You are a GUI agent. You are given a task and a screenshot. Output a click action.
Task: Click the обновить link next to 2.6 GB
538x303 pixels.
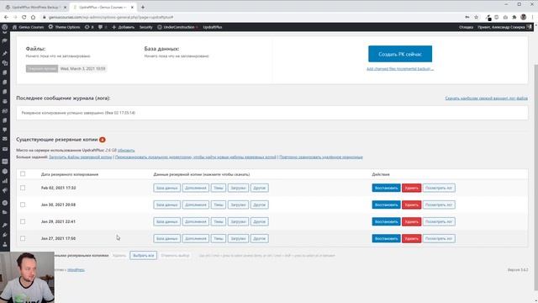126,151
